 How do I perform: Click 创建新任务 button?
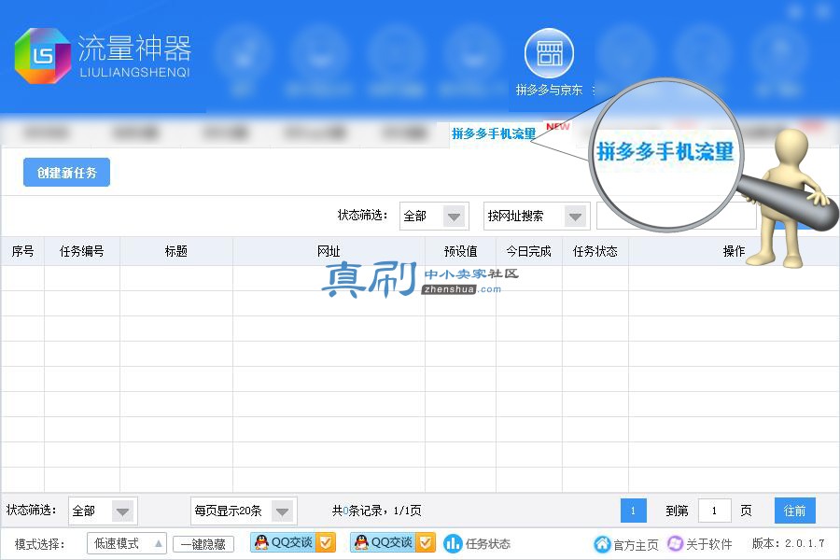click(66, 172)
